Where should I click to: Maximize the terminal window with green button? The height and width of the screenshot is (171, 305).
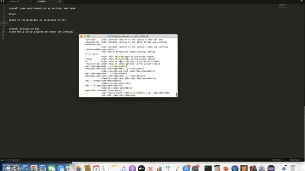(x=88, y=36)
